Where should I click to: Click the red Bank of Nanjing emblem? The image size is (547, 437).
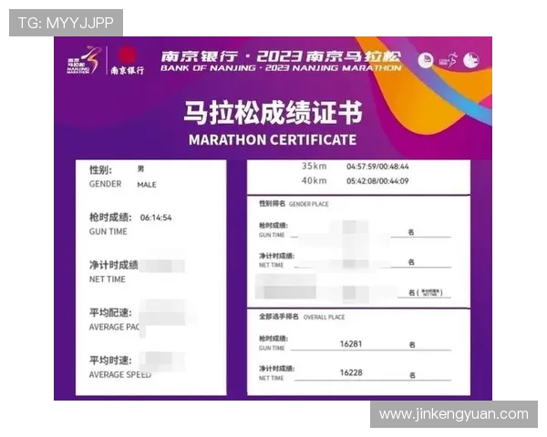[127, 56]
